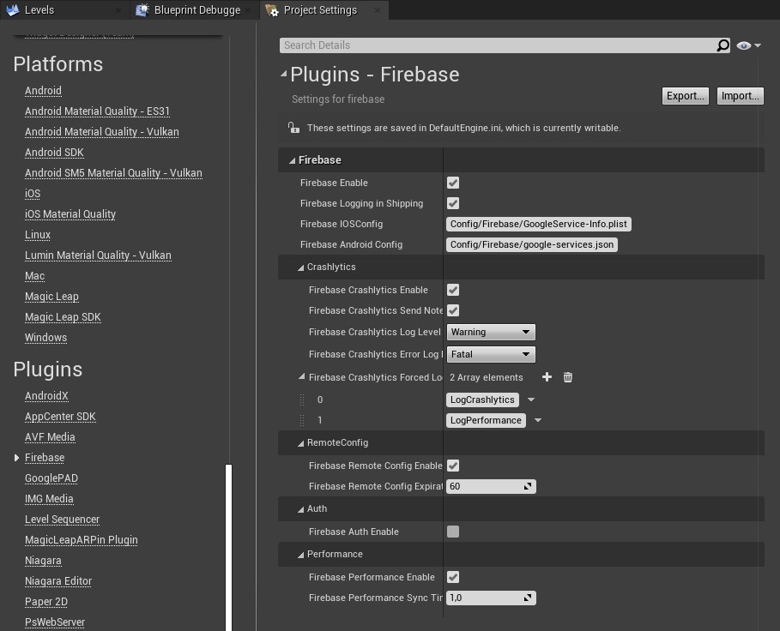Screen dimensions: 780x631
Task: Open the Firebase plugin settings link
Action: point(45,458)
